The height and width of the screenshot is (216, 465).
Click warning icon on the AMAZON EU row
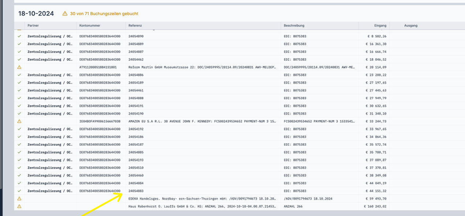pyautogui.click(x=19, y=121)
